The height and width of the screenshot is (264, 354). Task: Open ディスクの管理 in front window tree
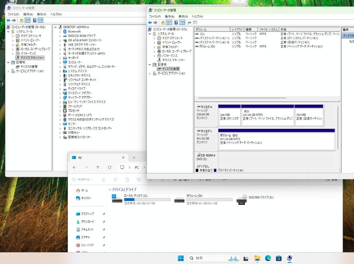pos(170,69)
